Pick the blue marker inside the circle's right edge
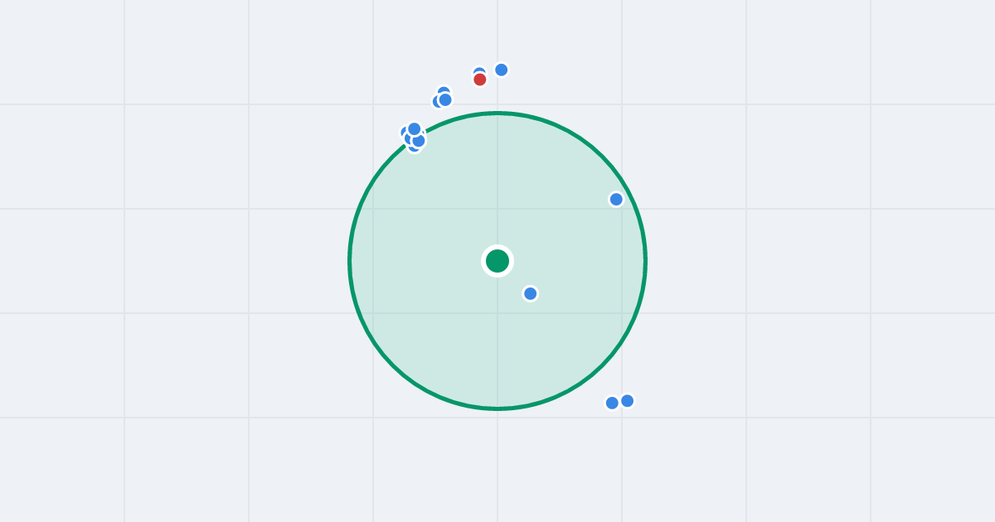 pyautogui.click(x=616, y=199)
